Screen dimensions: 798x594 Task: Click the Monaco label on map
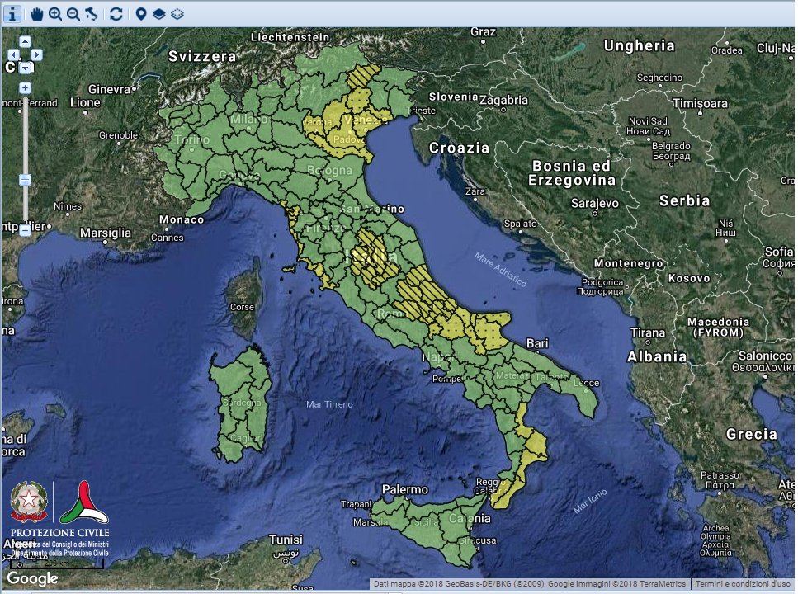(182, 219)
